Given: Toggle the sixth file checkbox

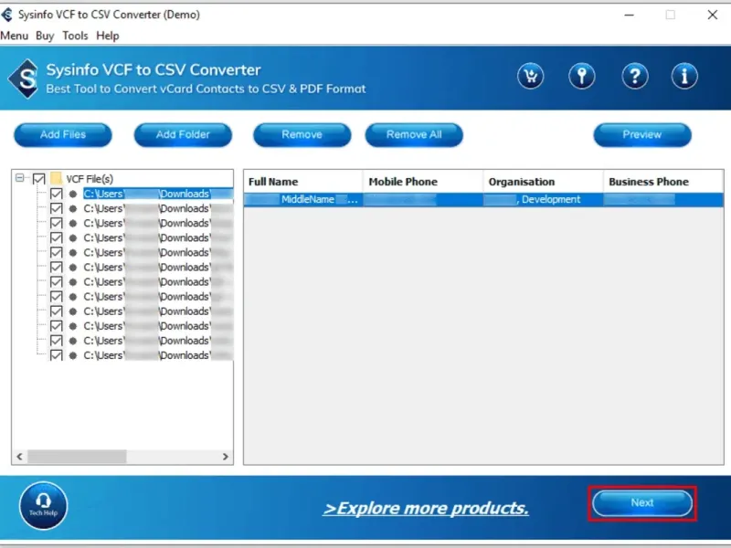Looking at the screenshot, I should pos(56,267).
